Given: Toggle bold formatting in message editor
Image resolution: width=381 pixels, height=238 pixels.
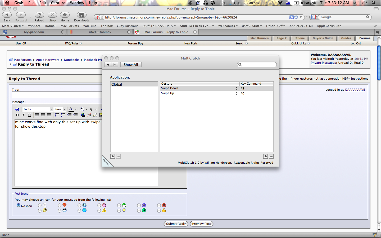Looking at the screenshot, I should pyautogui.click(x=17, y=115).
